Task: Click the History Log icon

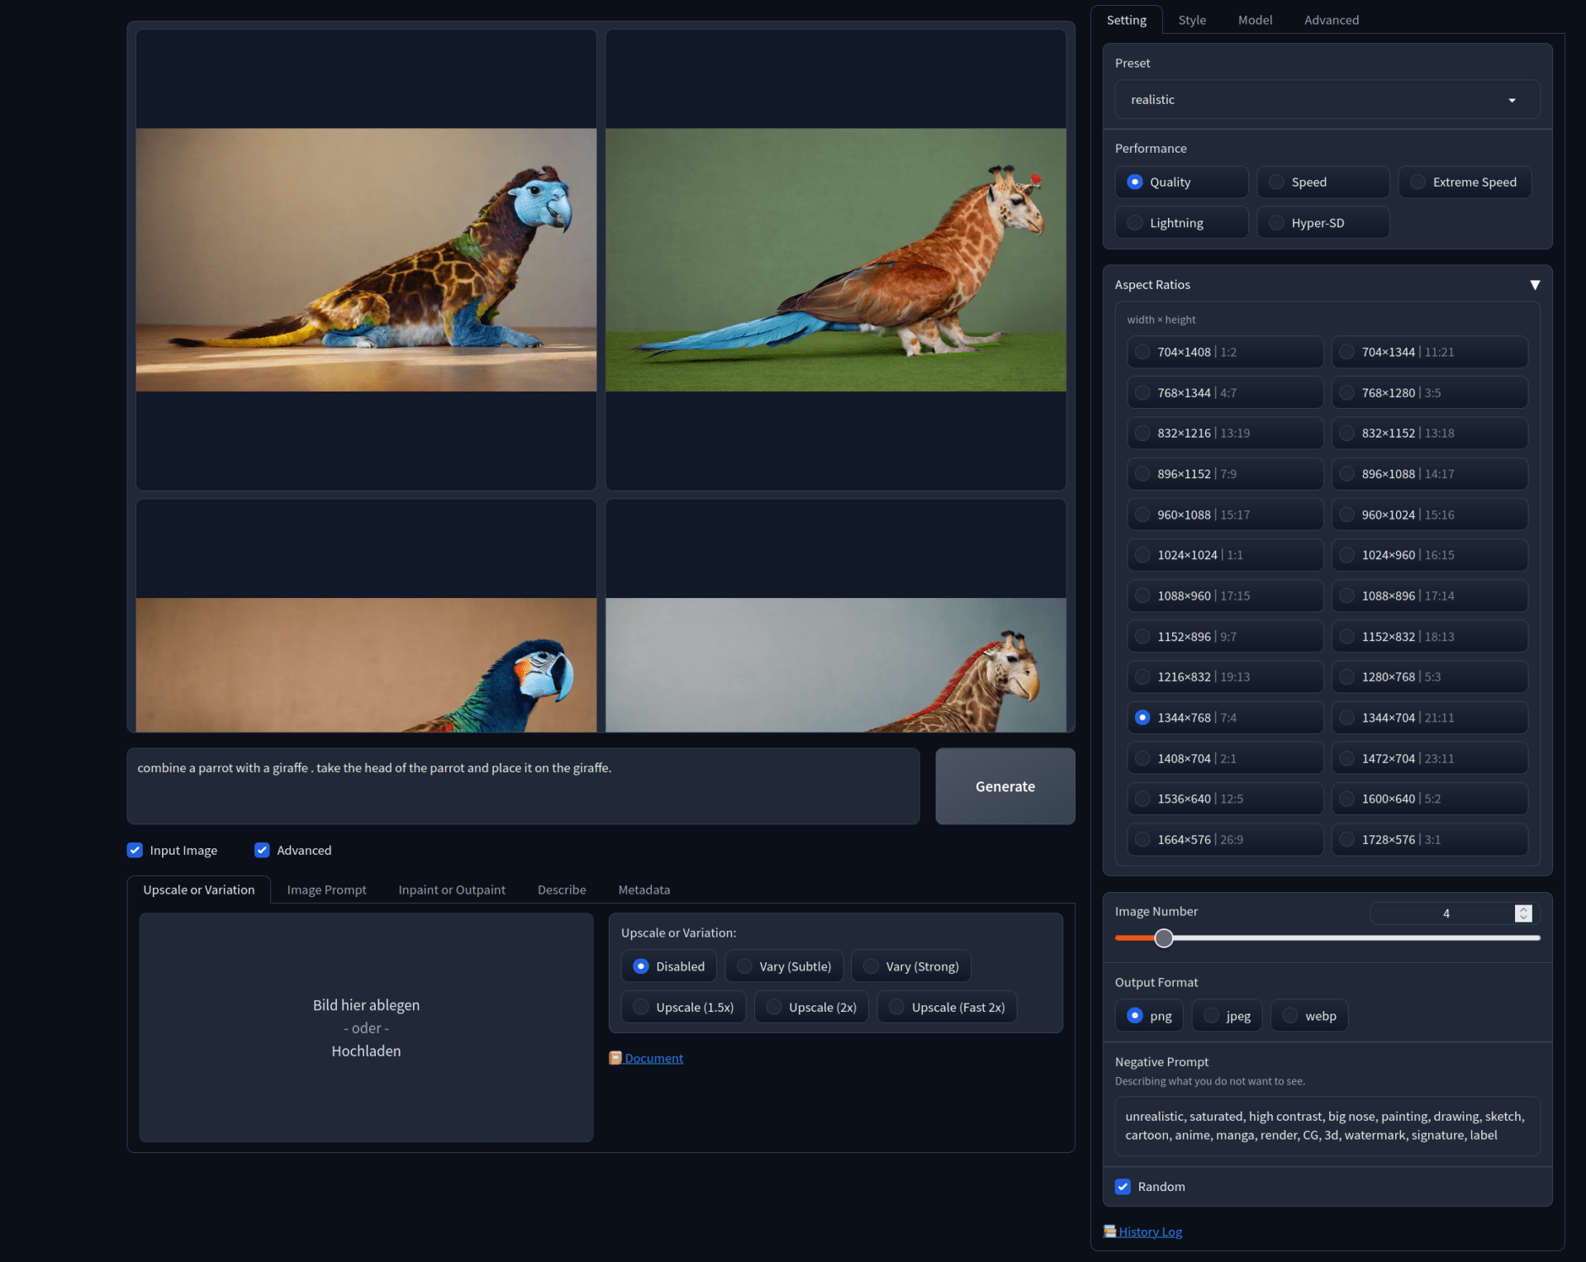Action: pyautogui.click(x=1109, y=1231)
